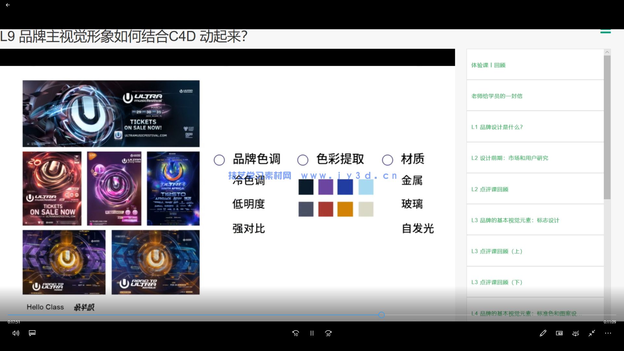Enable picture-in-picture mode
624x351 pixels.
click(559, 333)
